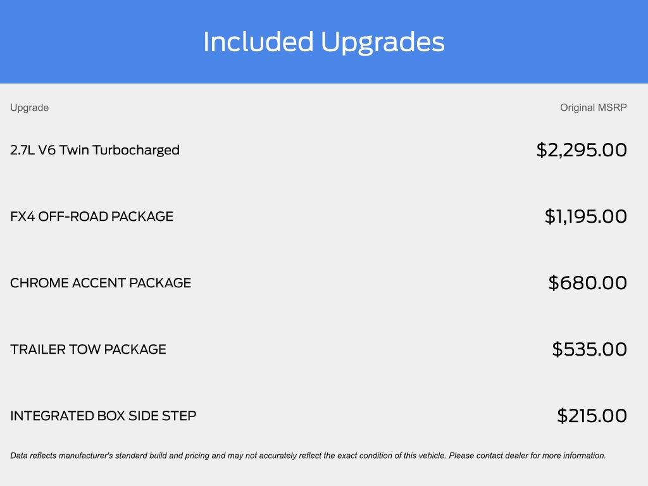
Task: Click the $680.00 price value
Action: point(587,283)
